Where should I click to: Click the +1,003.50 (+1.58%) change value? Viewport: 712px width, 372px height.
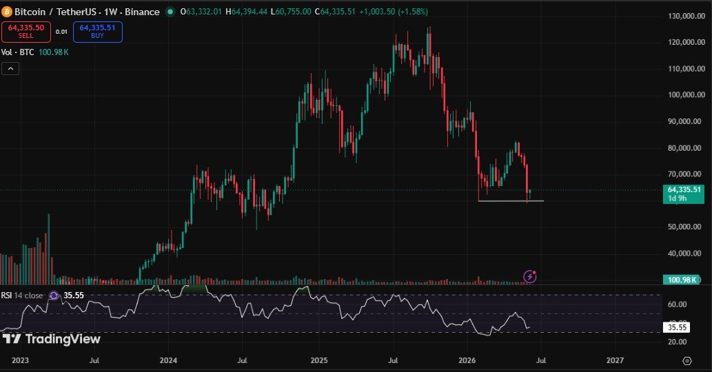[x=394, y=12]
